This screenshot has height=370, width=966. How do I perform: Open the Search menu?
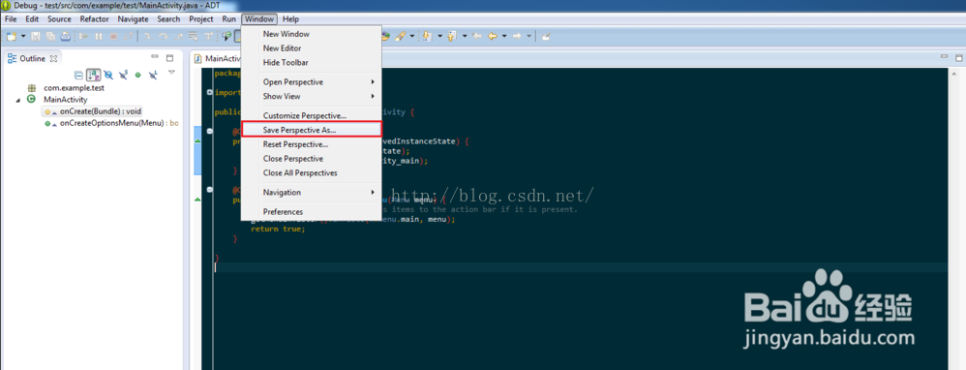tap(168, 19)
